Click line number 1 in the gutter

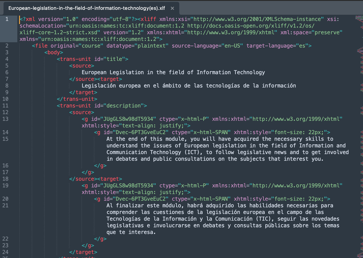pyautogui.click(x=7, y=19)
